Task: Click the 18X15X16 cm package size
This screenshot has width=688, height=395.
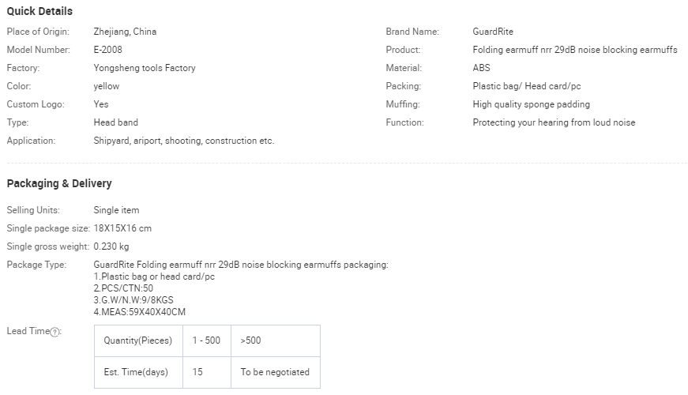Action: 122,228
